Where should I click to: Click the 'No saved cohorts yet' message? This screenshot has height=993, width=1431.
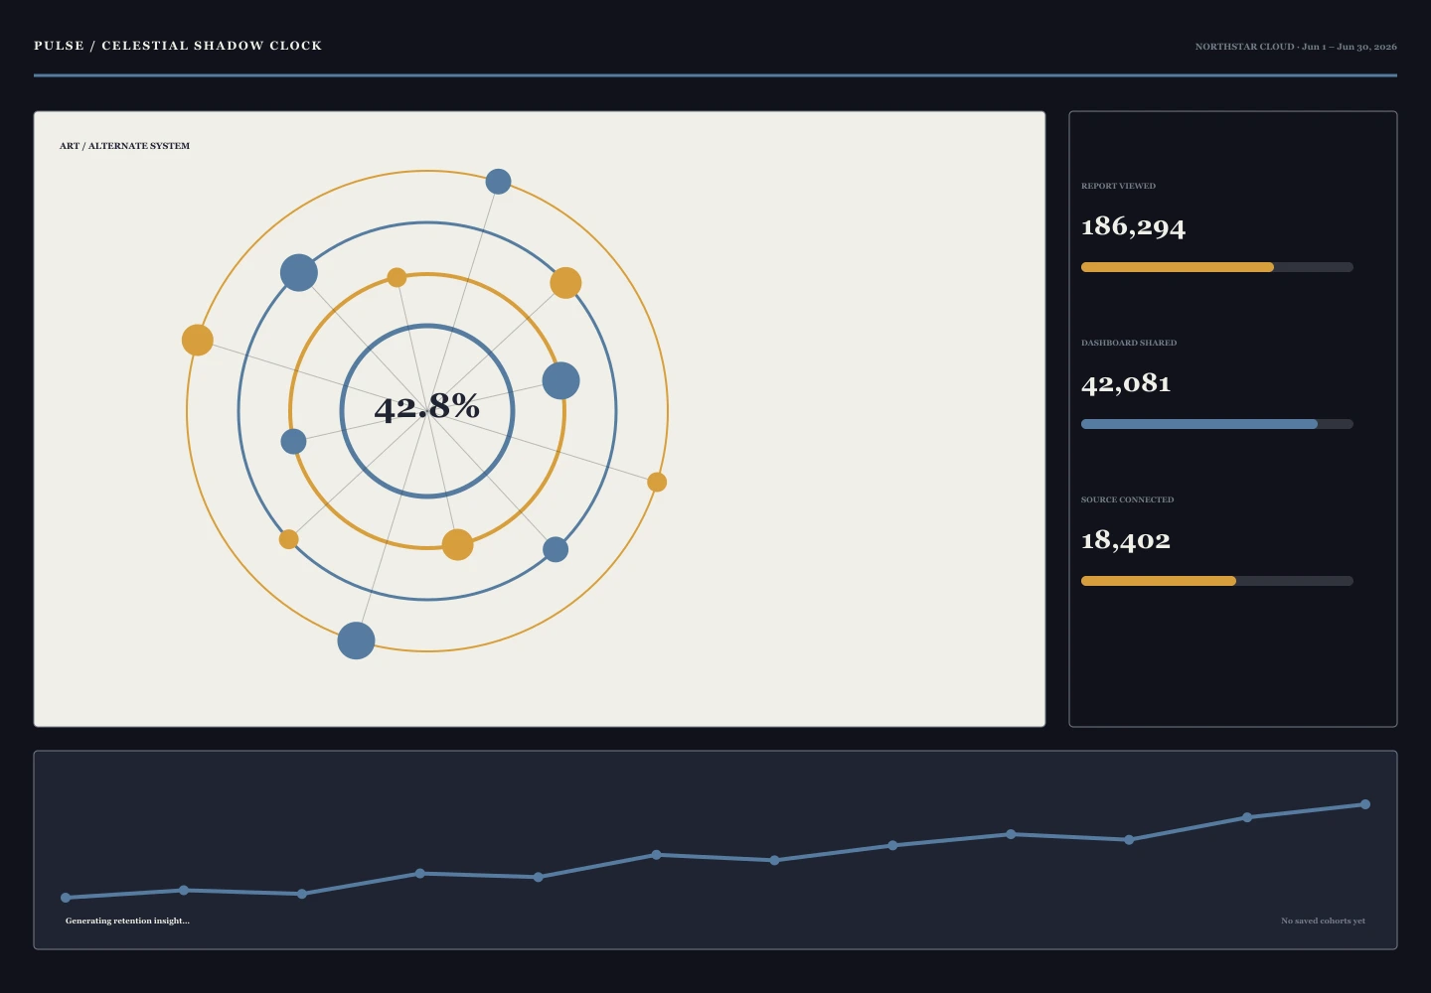pos(1323,921)
